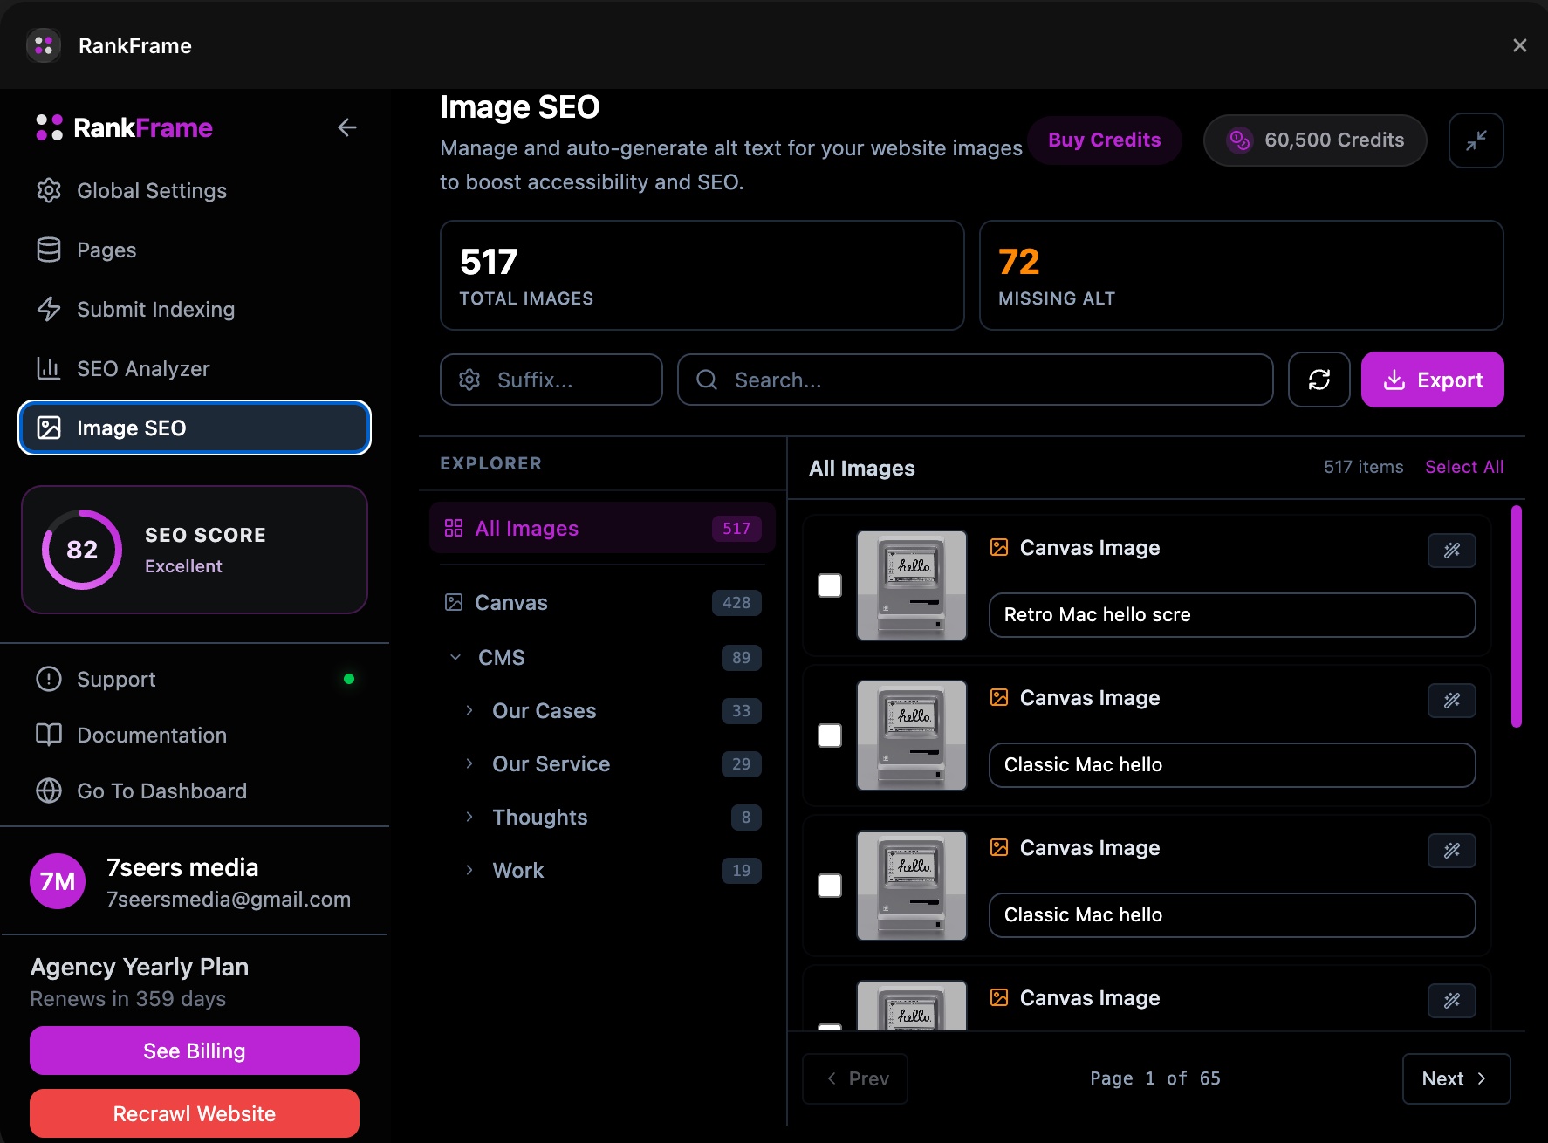Viewport: 1548px width, 1143px height.
Task: Open the Global Settings section in sidebar
Action: point(152,190)
